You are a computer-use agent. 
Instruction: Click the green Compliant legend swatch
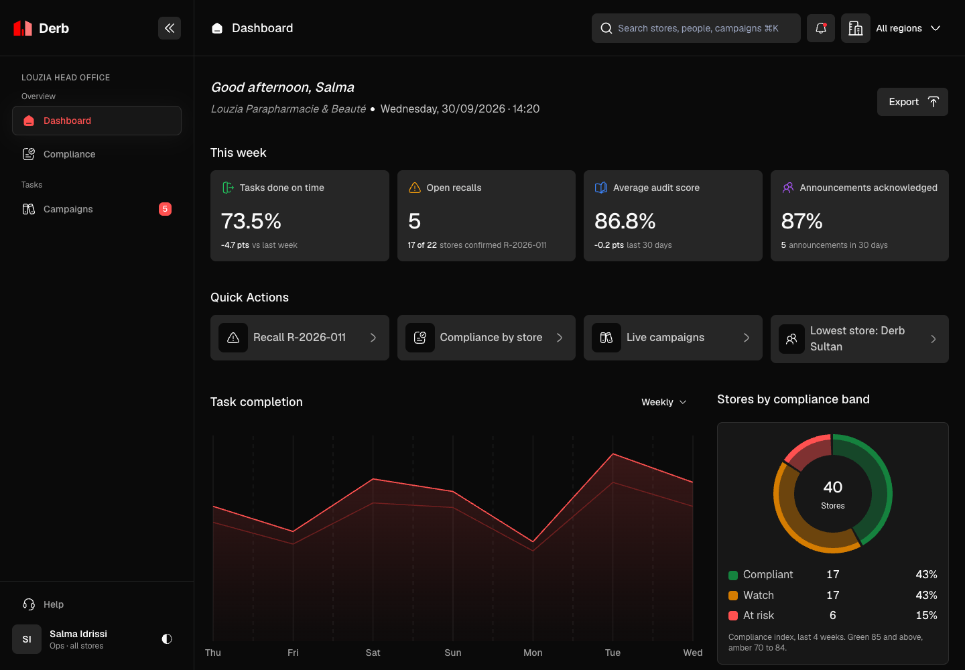pos(733,575)
